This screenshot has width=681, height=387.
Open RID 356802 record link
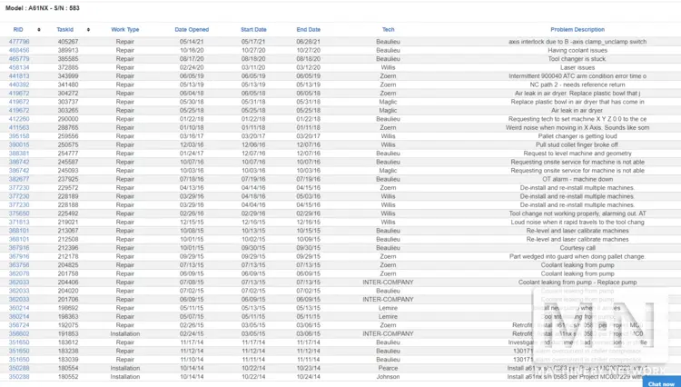[x=19, y=334]
